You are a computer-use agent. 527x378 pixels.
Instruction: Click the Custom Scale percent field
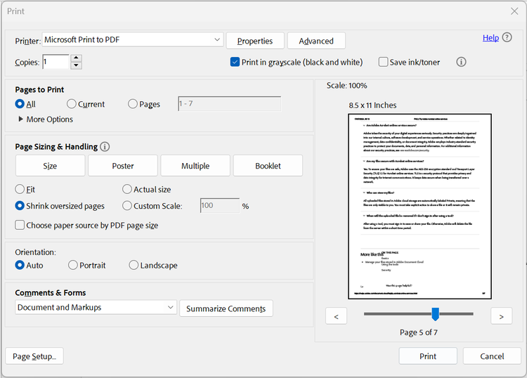coord(220,206)
